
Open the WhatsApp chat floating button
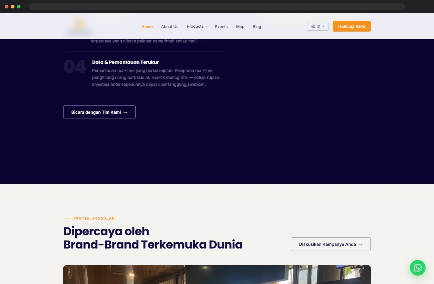(417, 268)
